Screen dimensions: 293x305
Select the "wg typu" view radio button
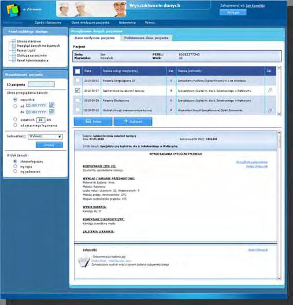(15, 166)
